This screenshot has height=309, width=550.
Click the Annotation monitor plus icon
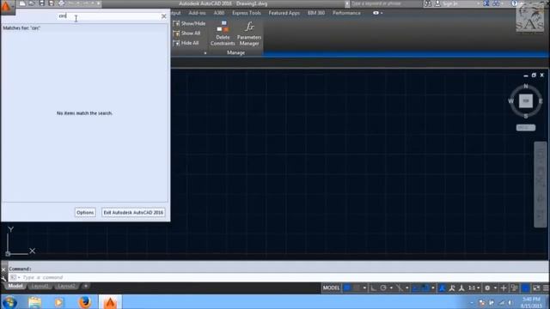tap(504, 288)
